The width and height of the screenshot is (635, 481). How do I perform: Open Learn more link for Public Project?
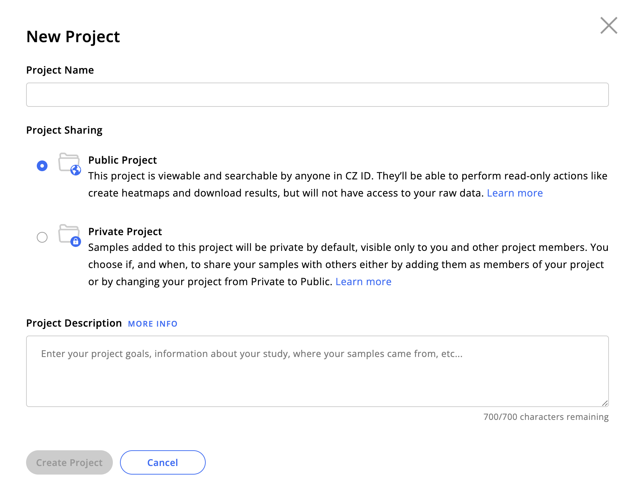515,193
